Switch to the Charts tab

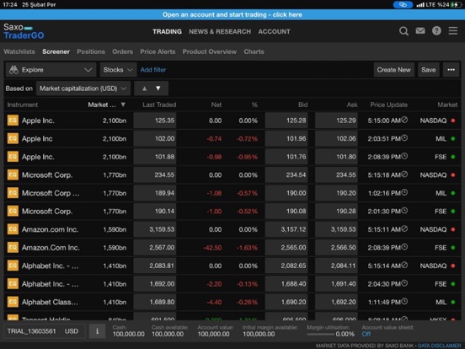[x=254, y=51]
